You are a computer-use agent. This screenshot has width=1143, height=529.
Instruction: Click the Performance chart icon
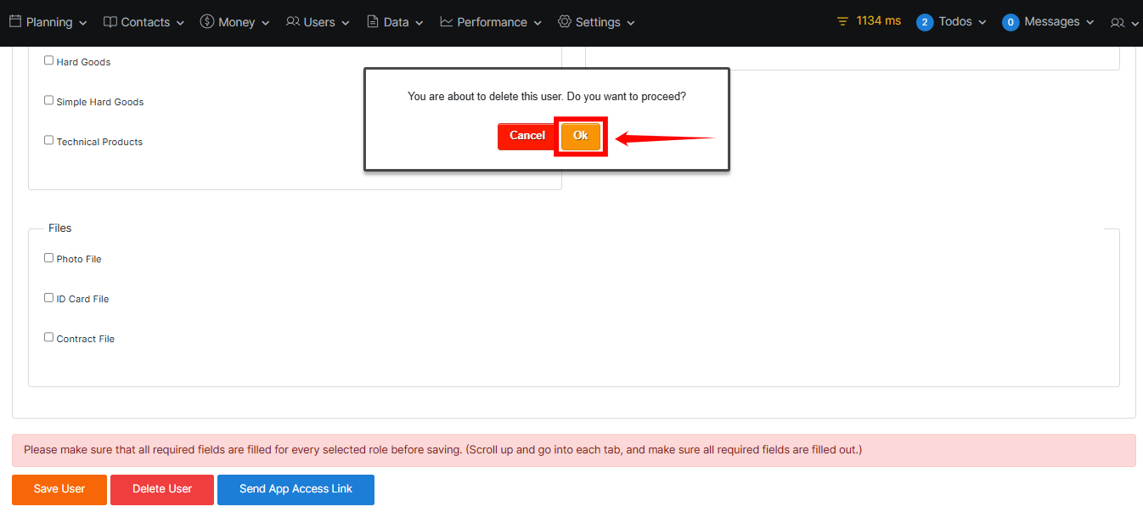point(447,22)
